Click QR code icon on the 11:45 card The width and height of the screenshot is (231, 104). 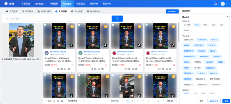point(163,69)
